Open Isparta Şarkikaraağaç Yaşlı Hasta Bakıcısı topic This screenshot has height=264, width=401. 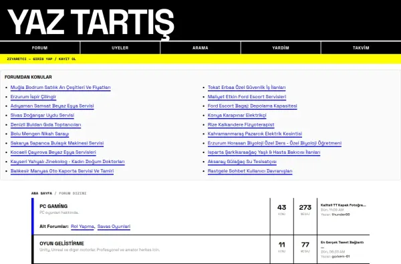click(x=264, y=152)
